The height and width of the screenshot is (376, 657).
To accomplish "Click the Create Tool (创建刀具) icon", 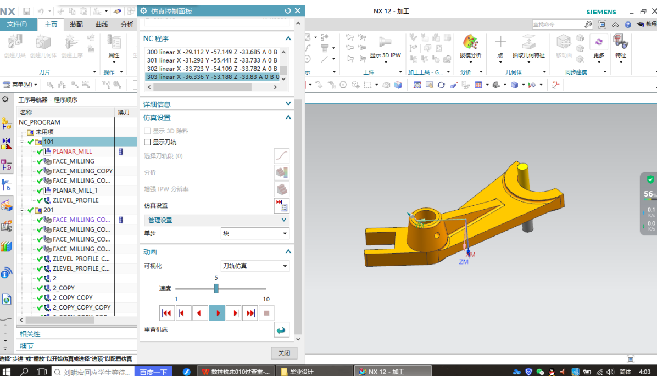I will (x=15, y=42).
